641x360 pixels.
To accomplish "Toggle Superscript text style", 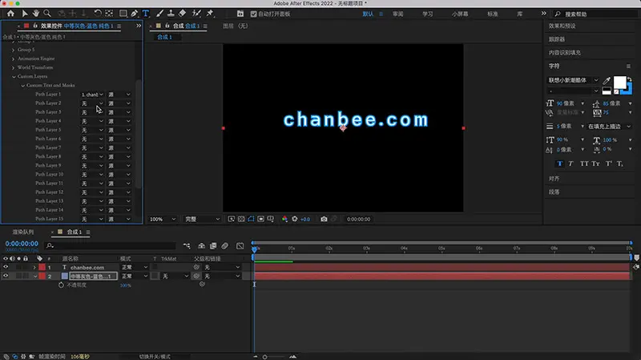I will (x=608, y=164).
